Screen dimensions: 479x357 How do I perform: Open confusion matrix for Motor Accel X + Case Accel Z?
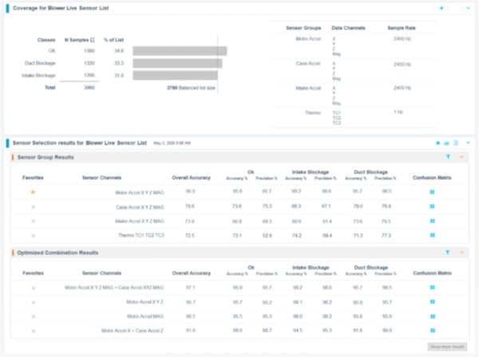point(433,330)
